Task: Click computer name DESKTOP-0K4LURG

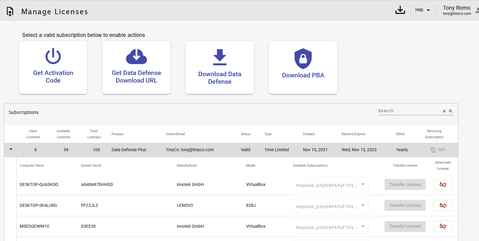Action: [38, 205]
